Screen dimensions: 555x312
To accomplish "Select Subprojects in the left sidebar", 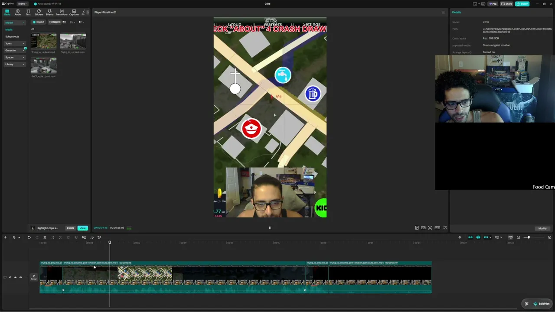I will 12,36.
